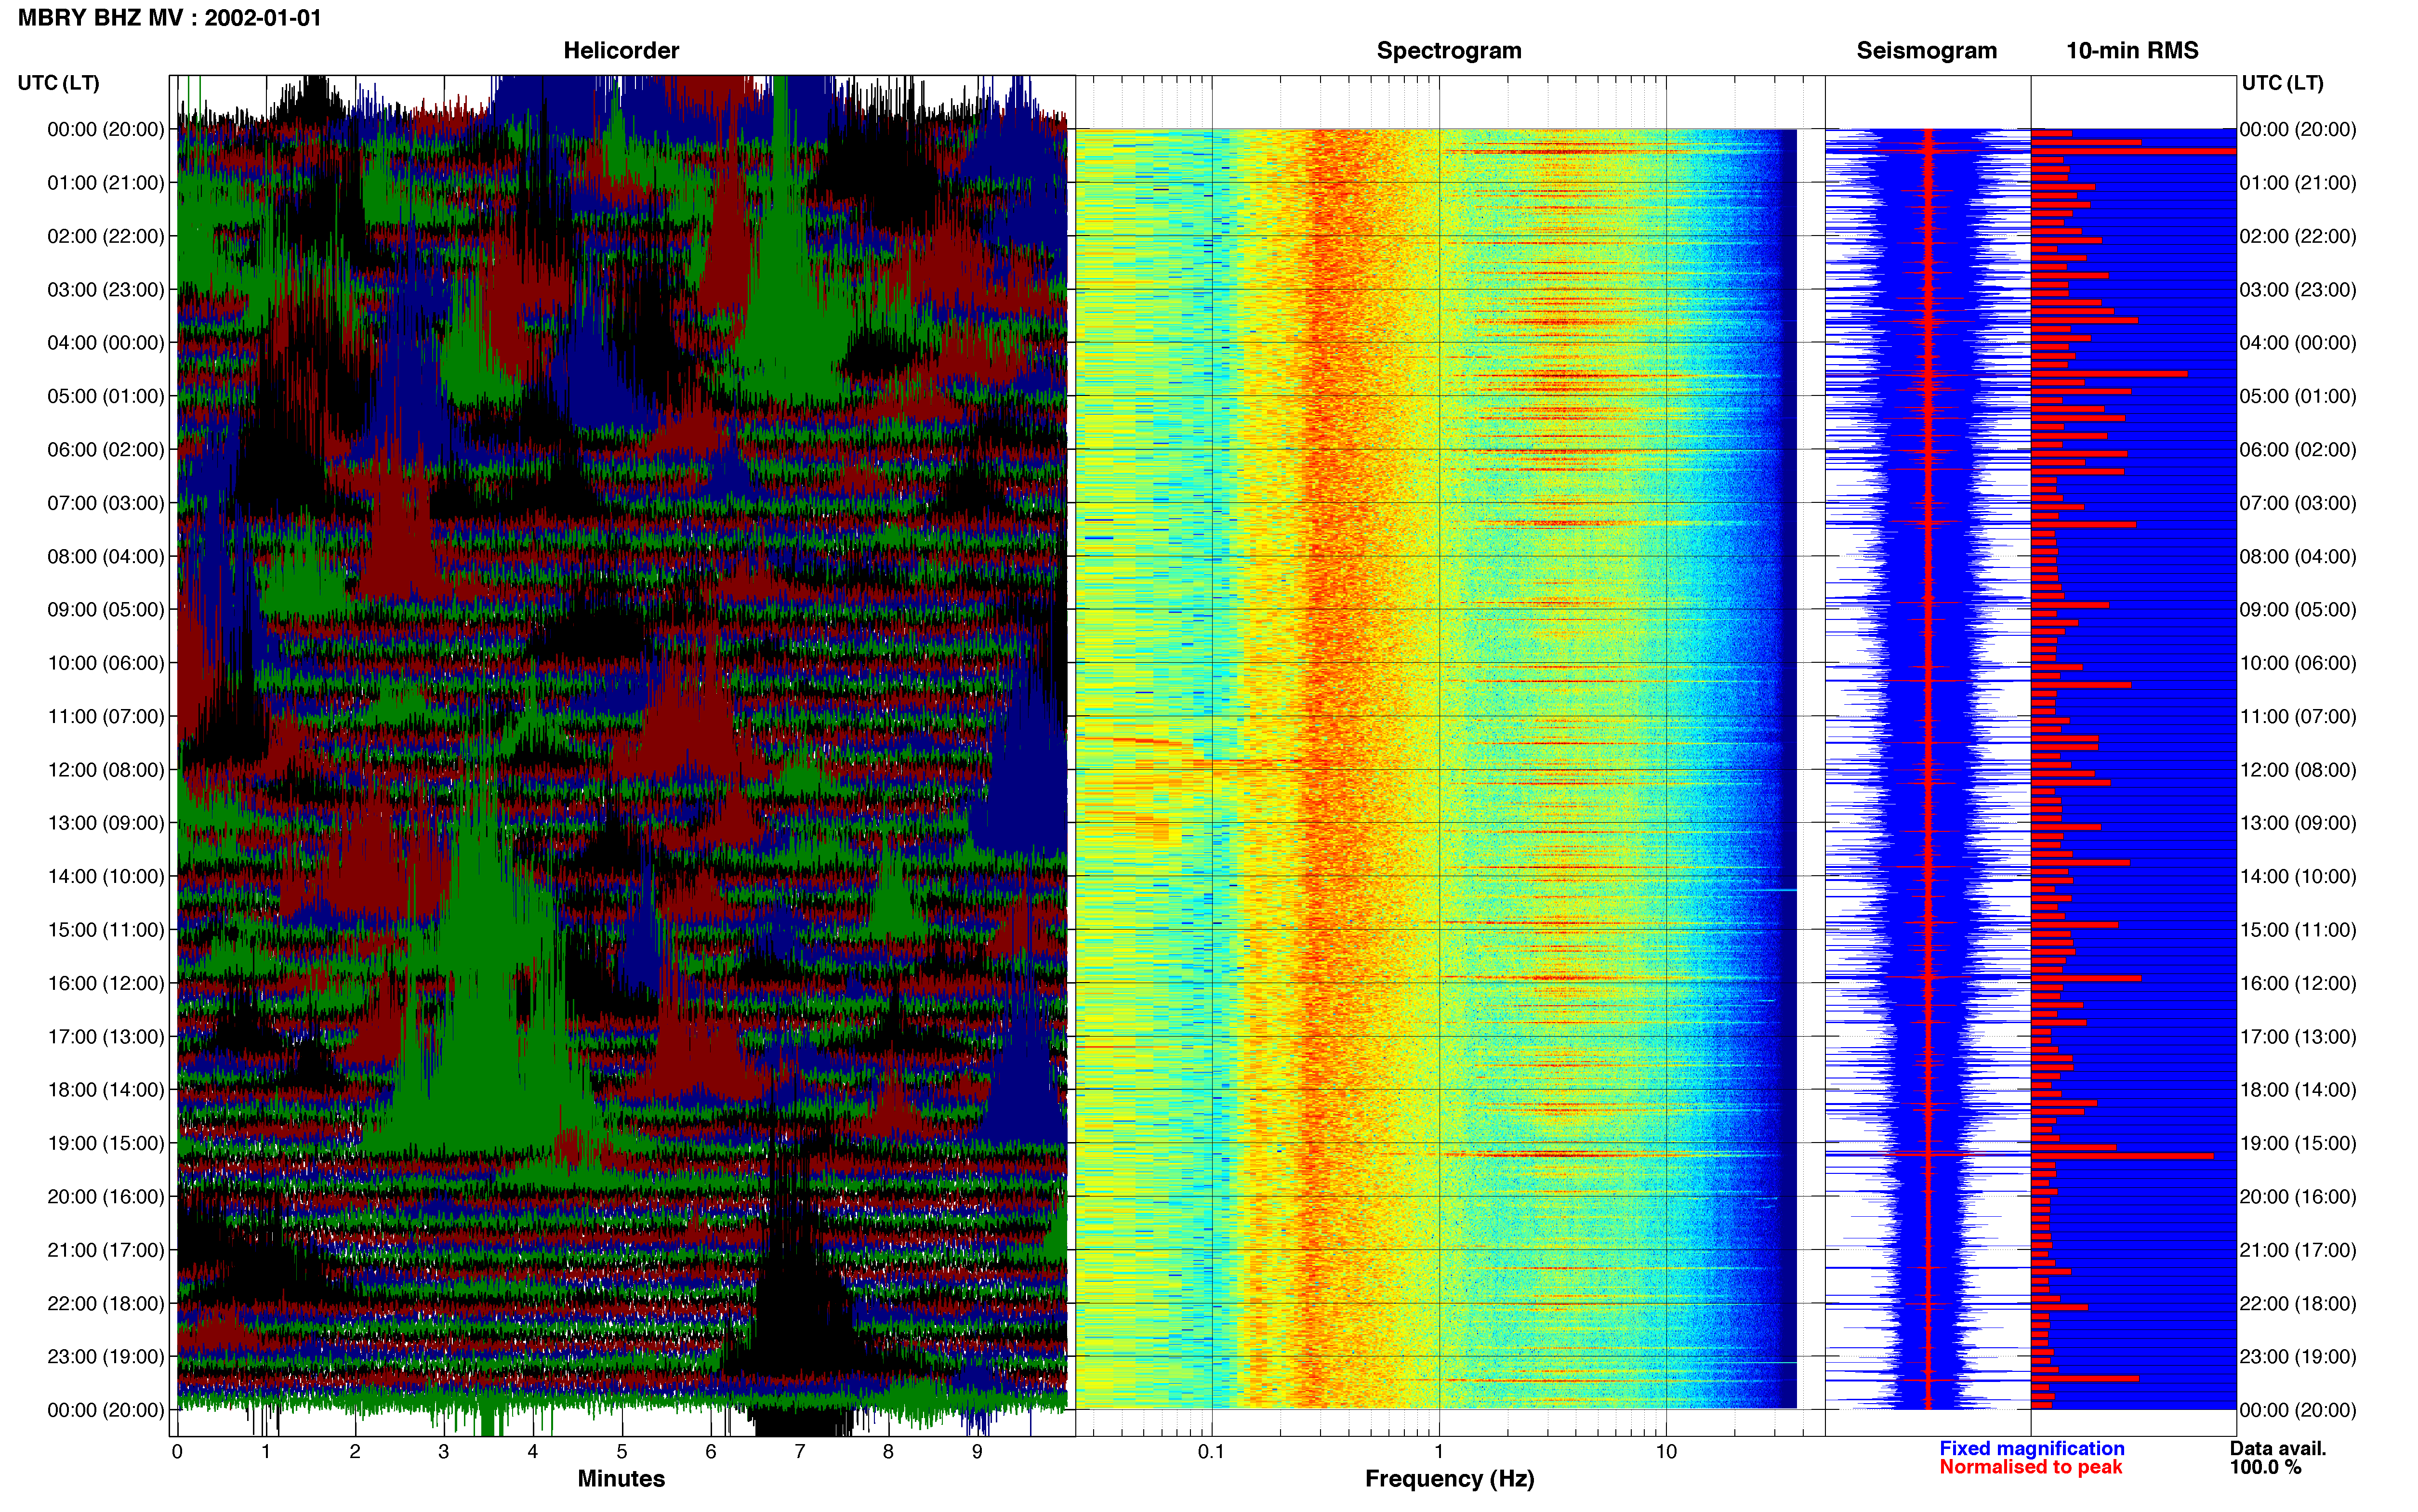Click 15:00 (11:00) on the Helicorder-side time axis
Image resolution: width=2418 pixels, height=1512 pixels.
[106, 930]
